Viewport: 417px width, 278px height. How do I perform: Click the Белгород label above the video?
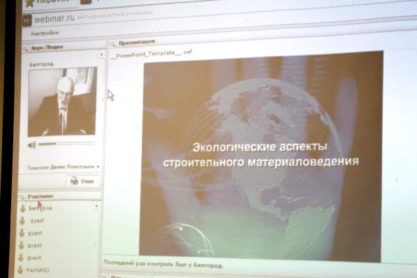click(x=42, y=64)
